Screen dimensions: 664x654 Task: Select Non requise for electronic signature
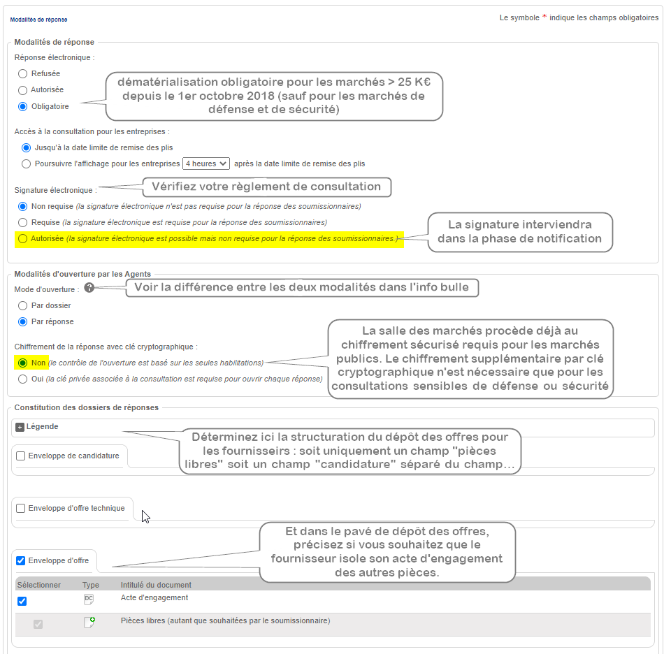[23, 206]
